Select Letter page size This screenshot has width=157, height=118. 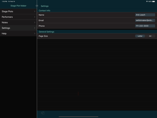140,36
